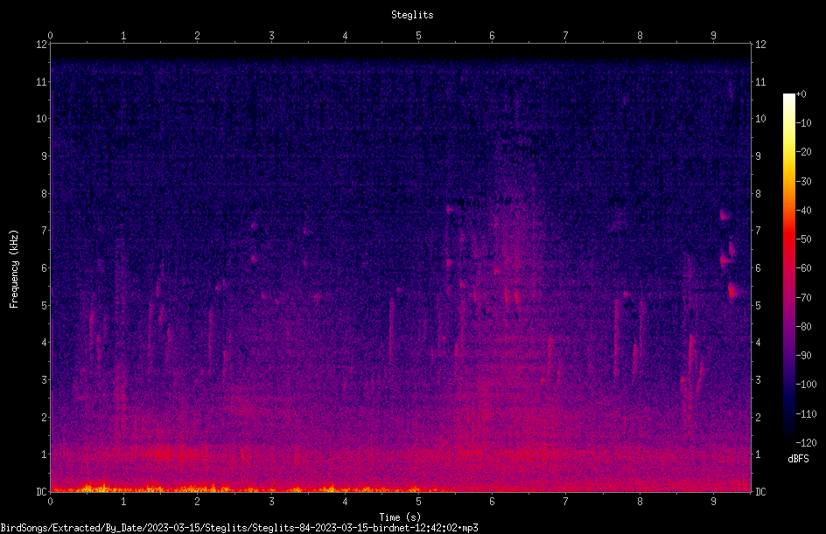Select the 7 second mark on top axis
This screenshot has height=534, width=826.
566,35
